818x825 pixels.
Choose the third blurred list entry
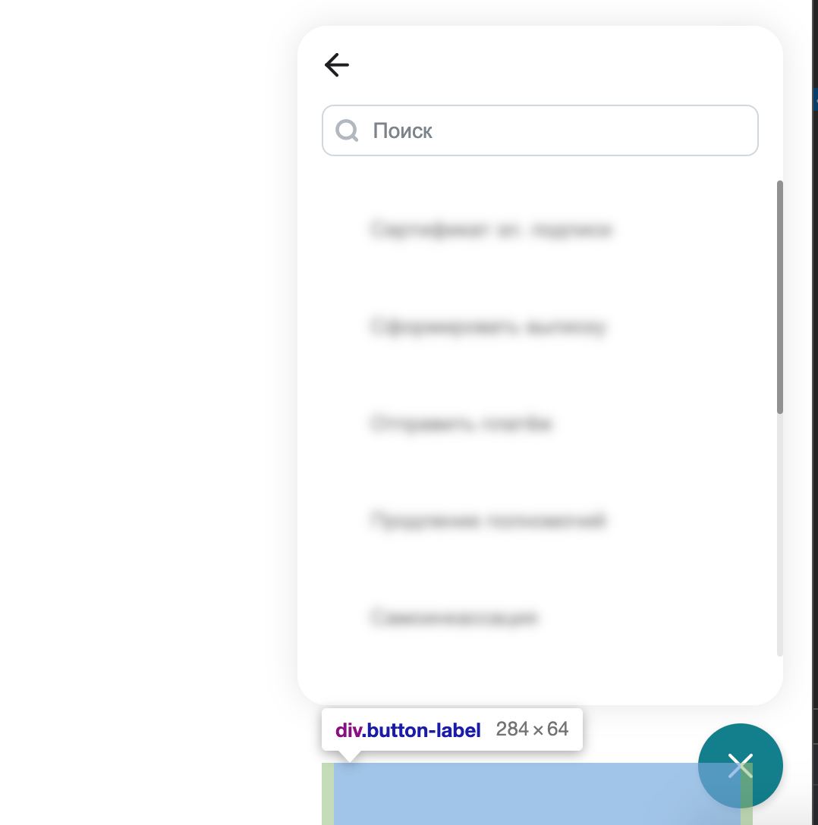coord(461,424)
